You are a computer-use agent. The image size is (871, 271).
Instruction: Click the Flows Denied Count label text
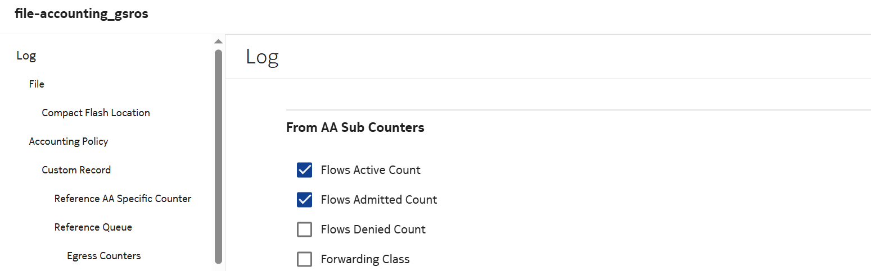point(373,229)
